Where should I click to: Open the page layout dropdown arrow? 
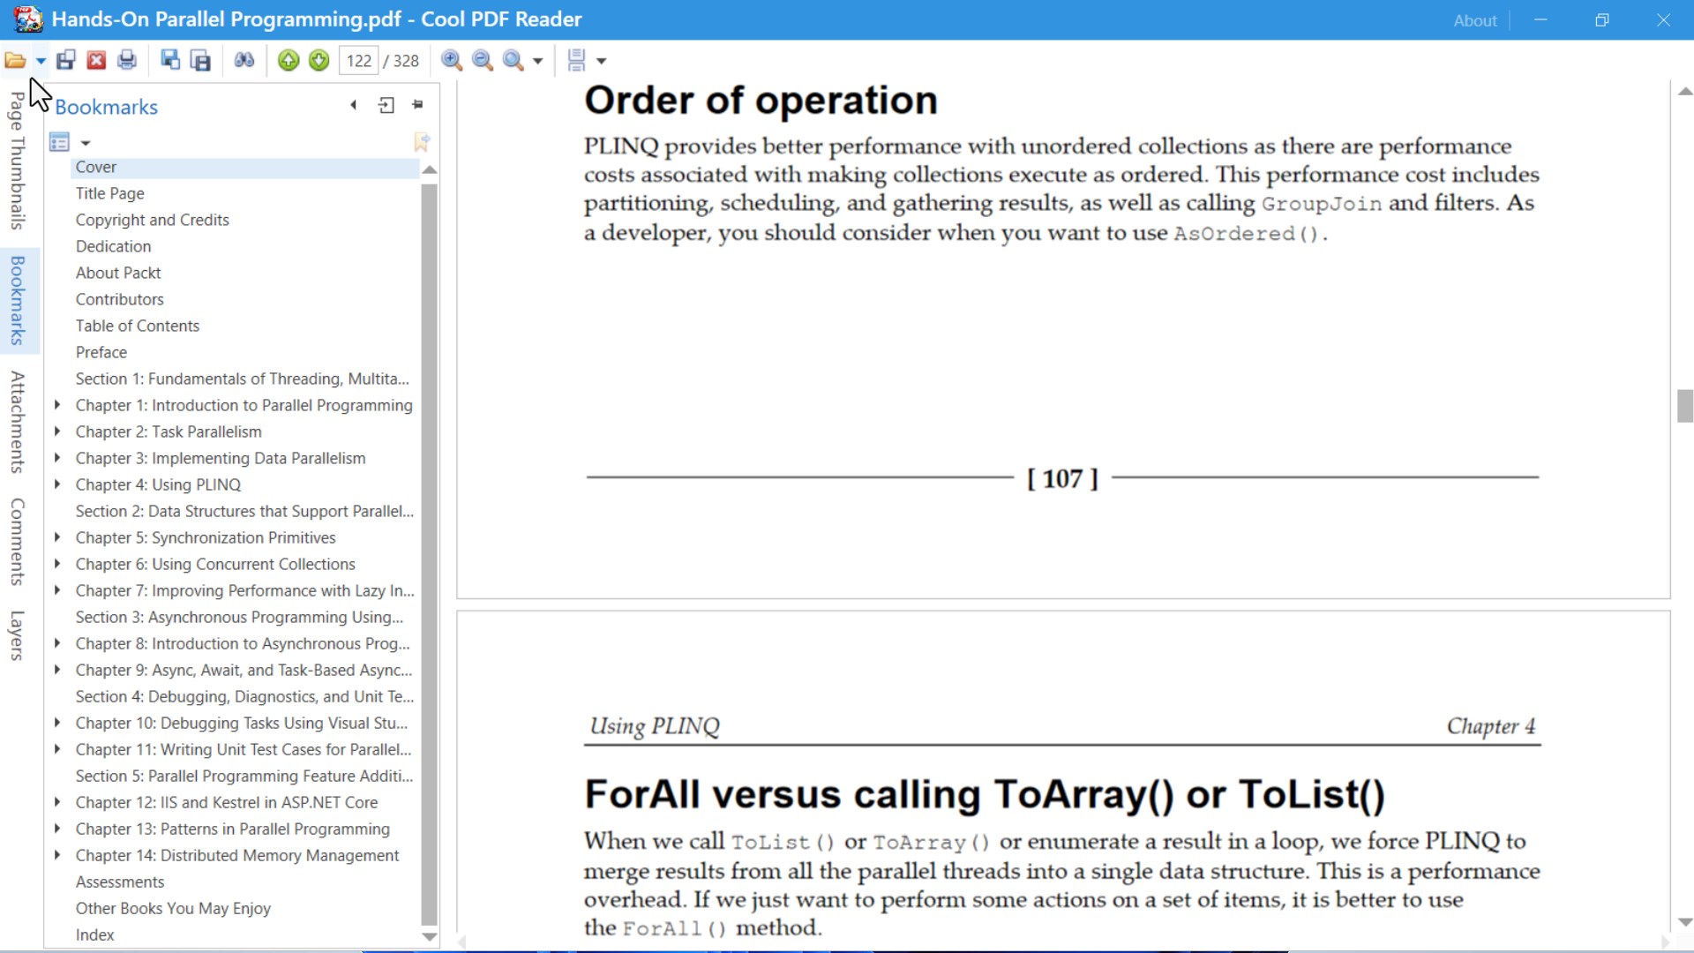[x=602, y=61]
